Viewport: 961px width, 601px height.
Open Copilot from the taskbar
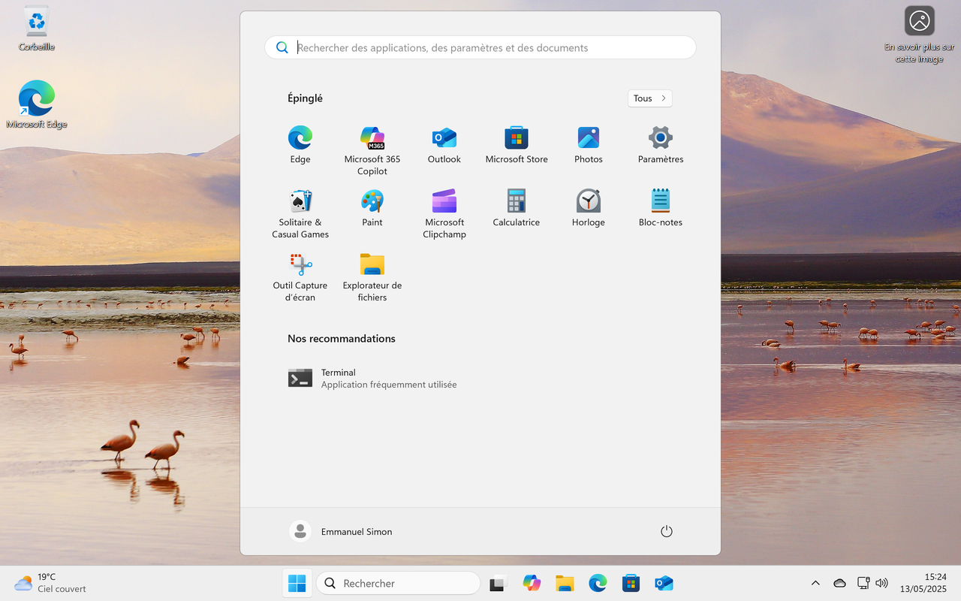[x=532, y=583]
